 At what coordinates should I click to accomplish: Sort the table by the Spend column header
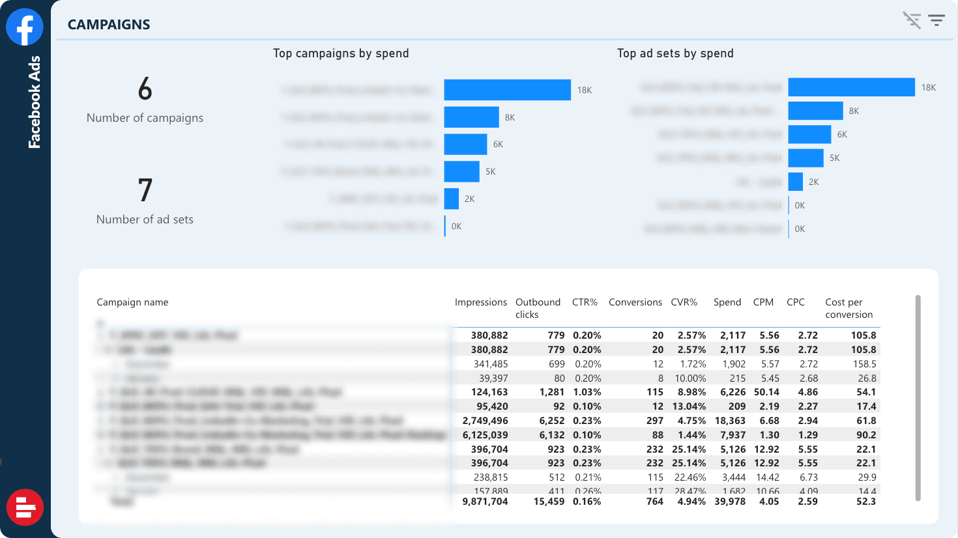pos(727,302)
